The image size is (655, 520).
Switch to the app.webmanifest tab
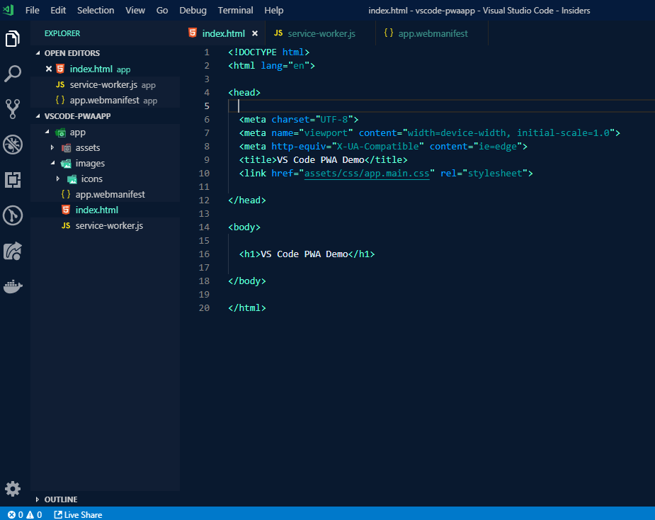(432, 33)
